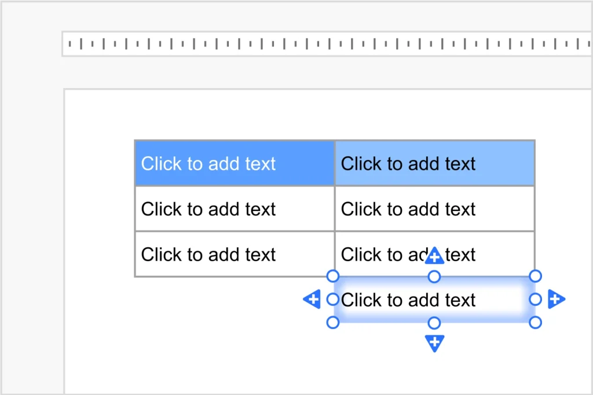
Task: Click the bottom-middle resize handle of selected box
Action: pyautogui.click(x=434, y=323)
